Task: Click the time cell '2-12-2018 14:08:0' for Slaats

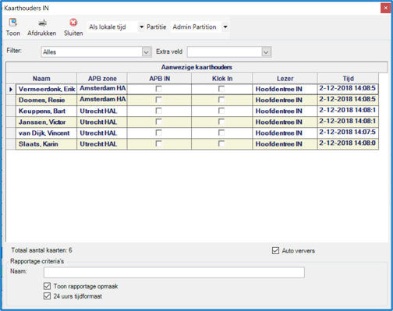Action: pos(348,144)
